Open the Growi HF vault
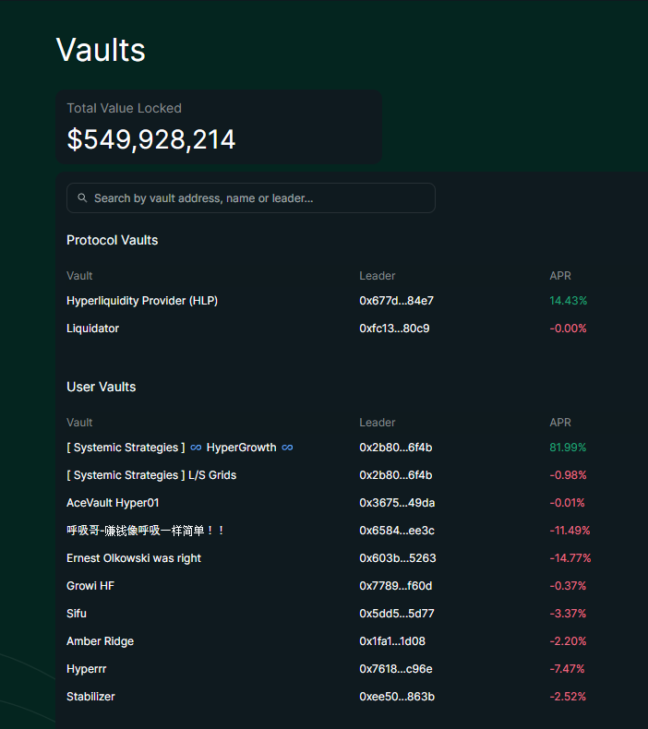 pos(90,586)
